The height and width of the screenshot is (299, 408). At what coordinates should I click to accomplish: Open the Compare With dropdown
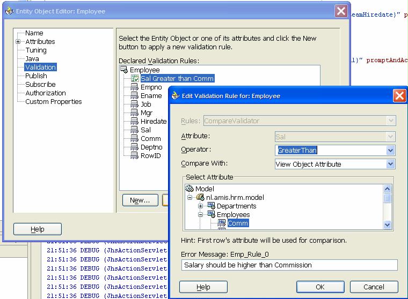[x=390, y=164]
